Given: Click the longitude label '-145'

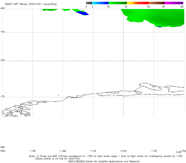Looking at the screenshot, I should pos(32,151).
